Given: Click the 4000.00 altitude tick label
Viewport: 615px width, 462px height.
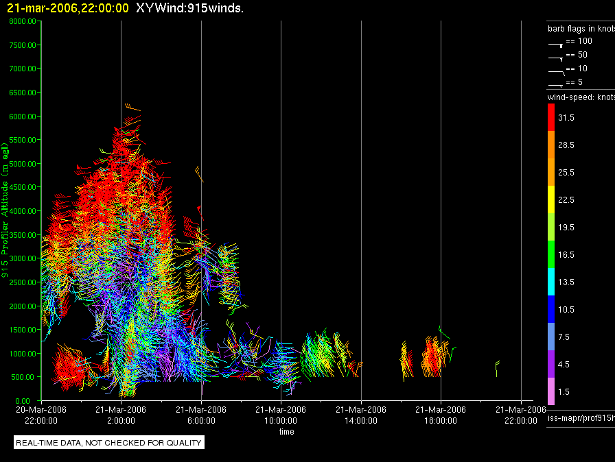Looking at the screenshot, I should pyautogui.click(x=23, y=211).
